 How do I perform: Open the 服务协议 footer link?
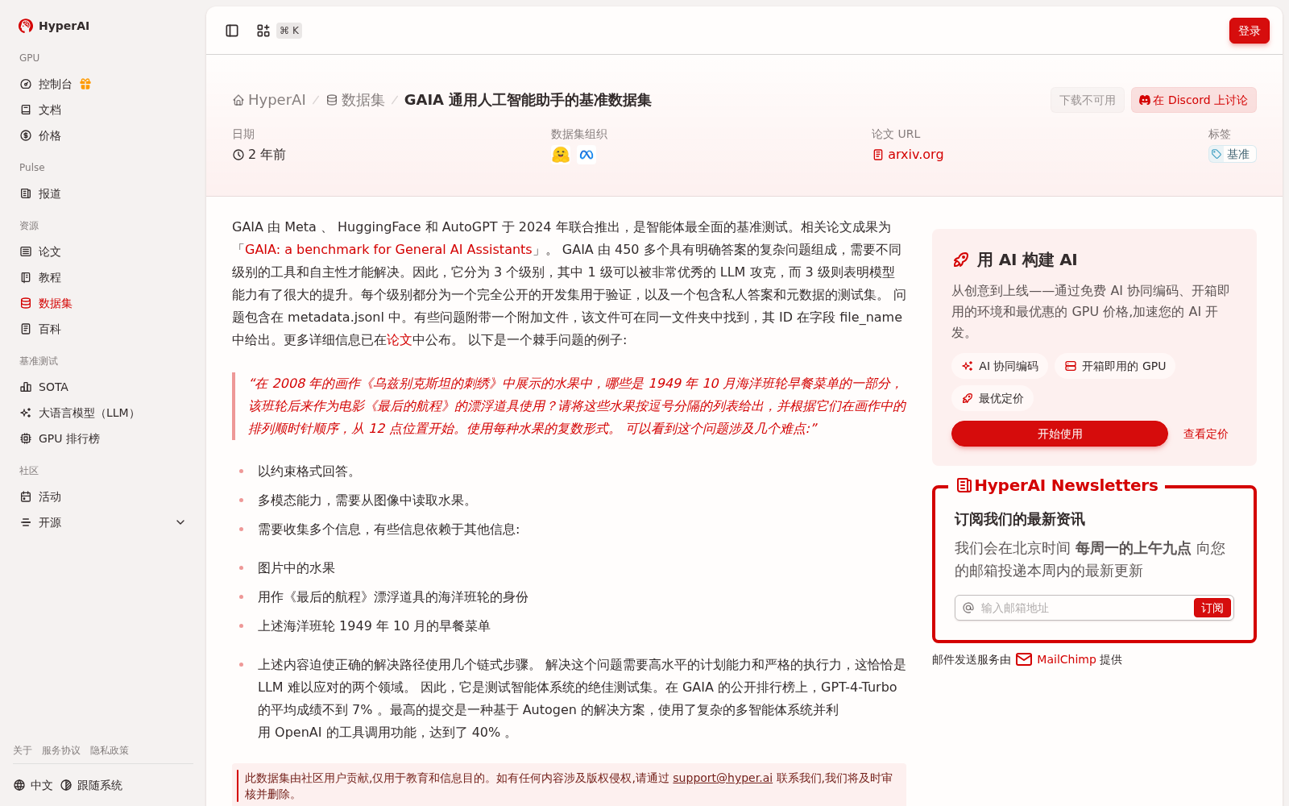tap(61, 750)
